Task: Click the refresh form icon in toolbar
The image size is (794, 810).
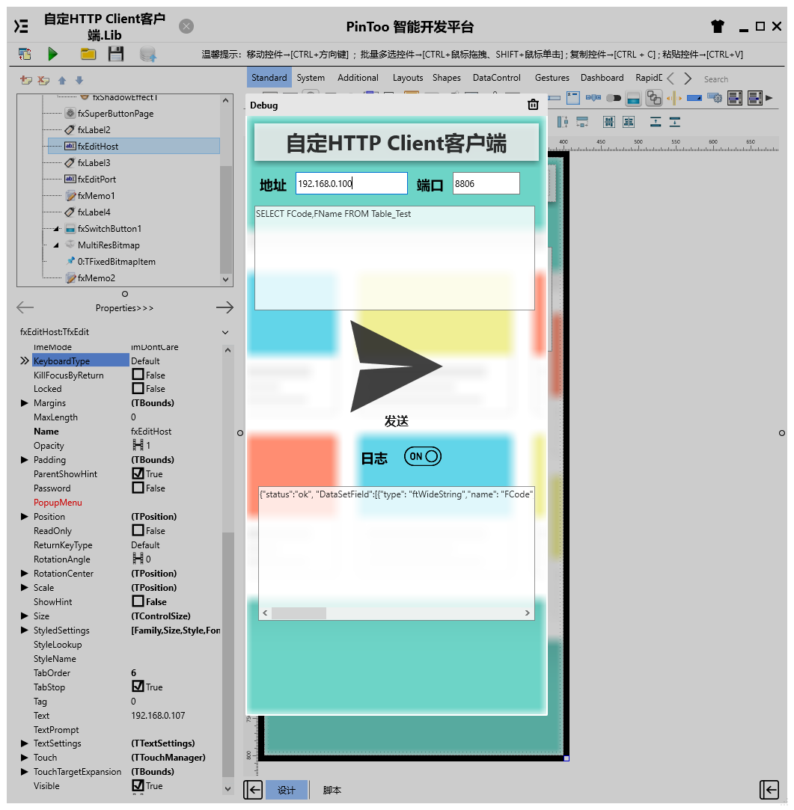Action: (x=24, y=54)
